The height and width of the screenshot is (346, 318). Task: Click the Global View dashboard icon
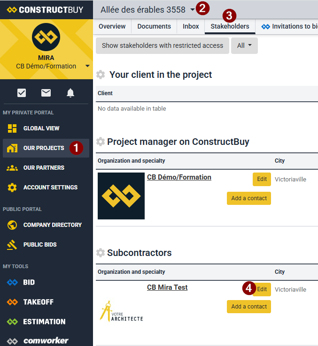12,128
